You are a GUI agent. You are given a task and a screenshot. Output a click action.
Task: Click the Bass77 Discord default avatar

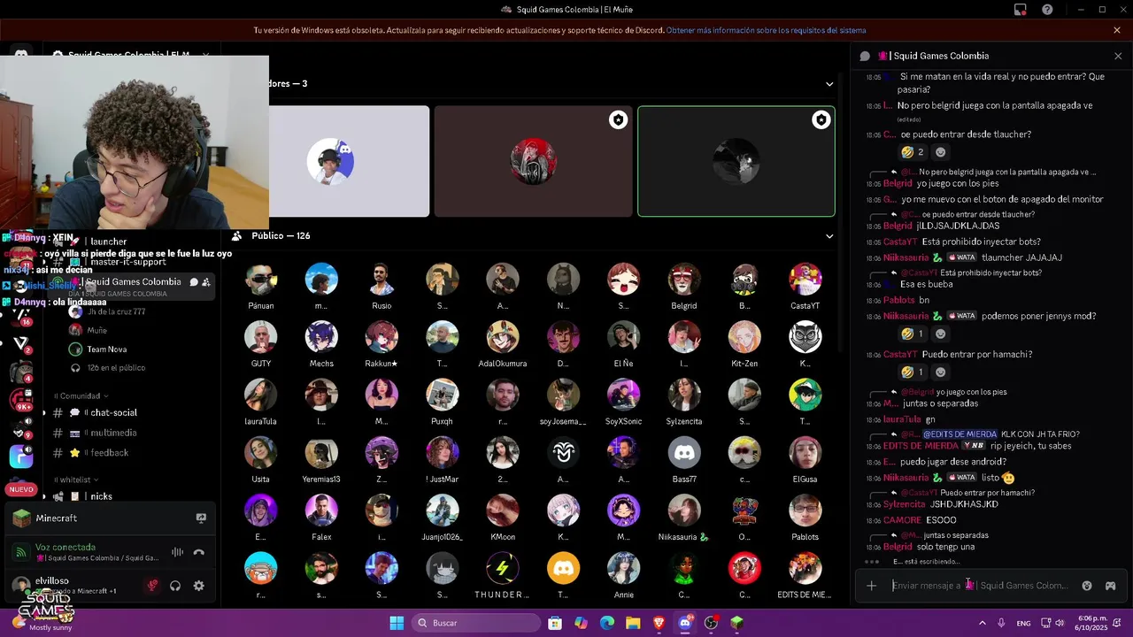pos(684,453)
